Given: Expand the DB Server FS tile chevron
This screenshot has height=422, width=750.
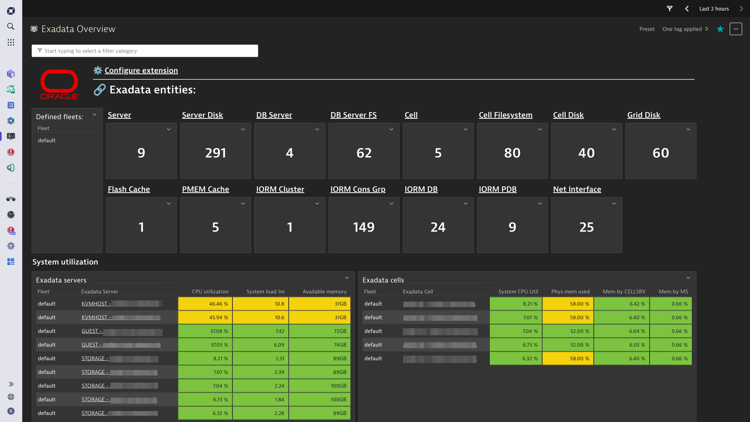Looking at the screenshot, I should click(391, 129).
